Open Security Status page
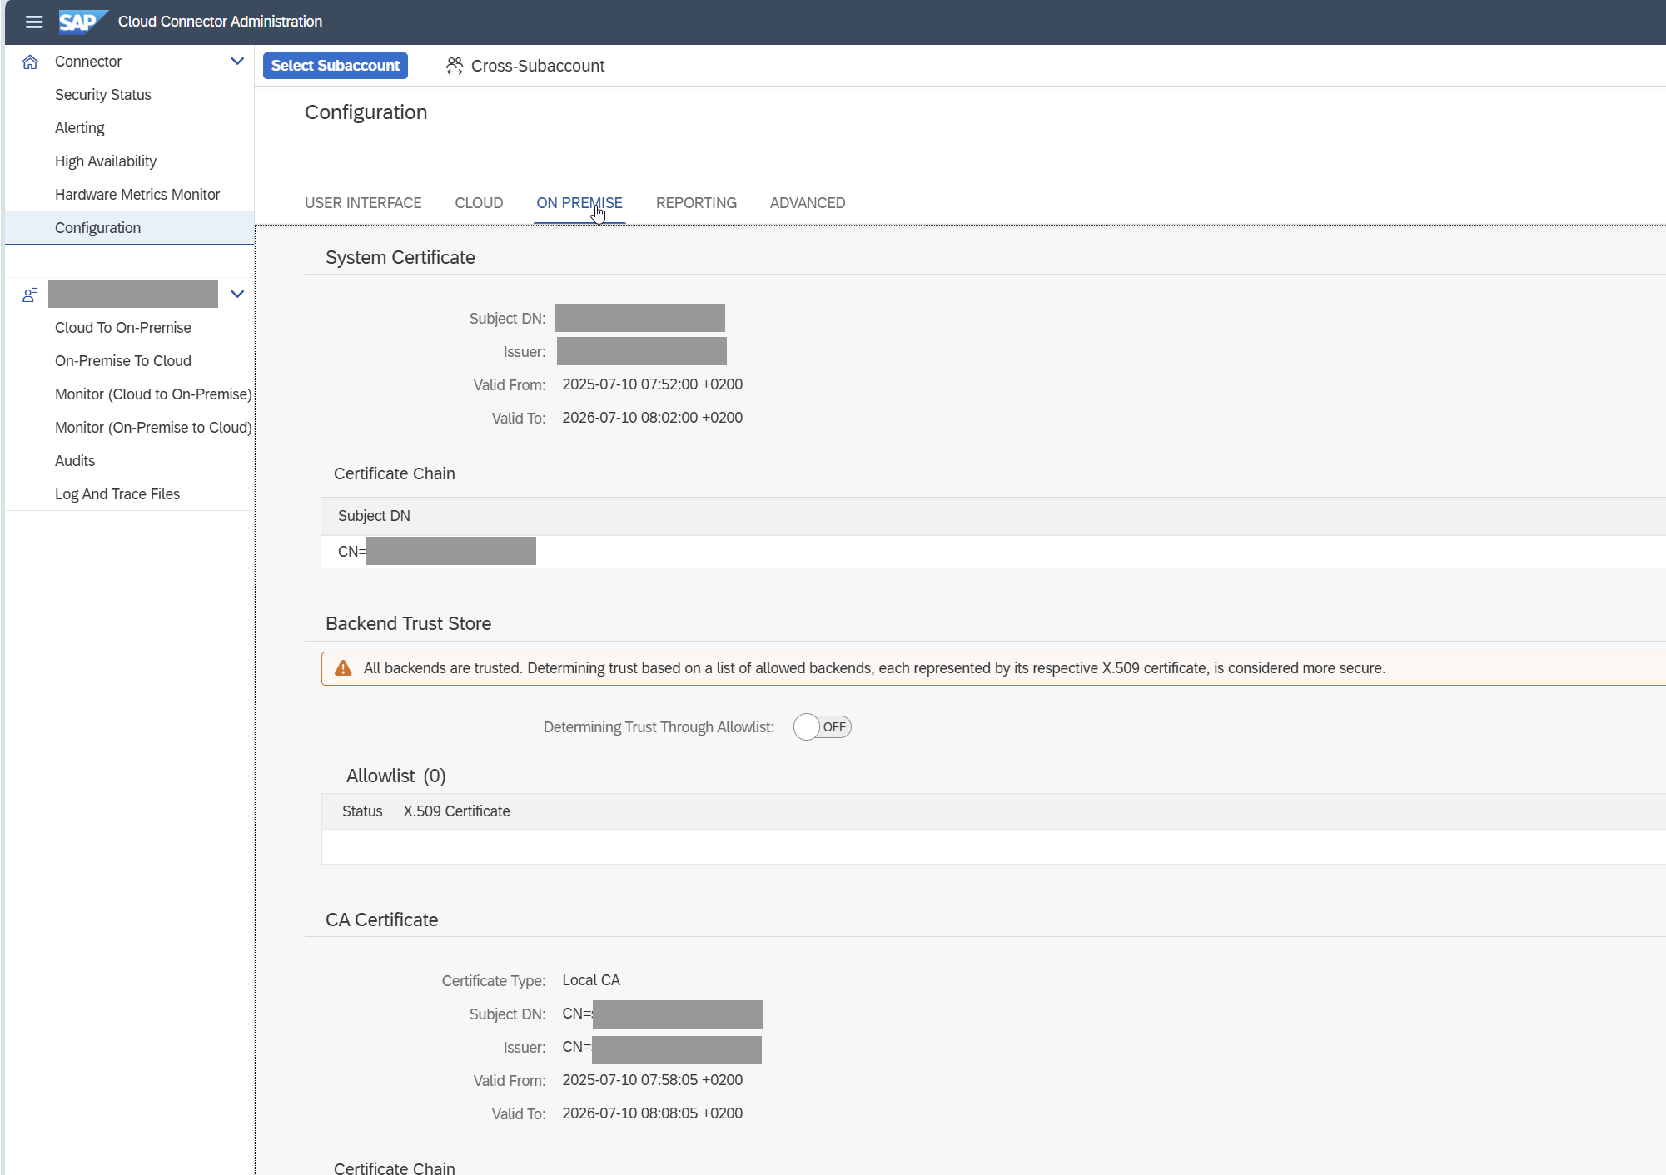This screenshot has height=1175, width=1666. point(103,95)
